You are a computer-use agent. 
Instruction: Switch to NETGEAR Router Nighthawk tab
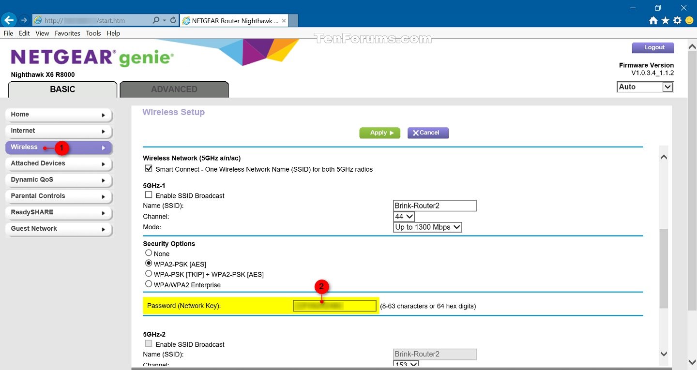coord(234,21)
